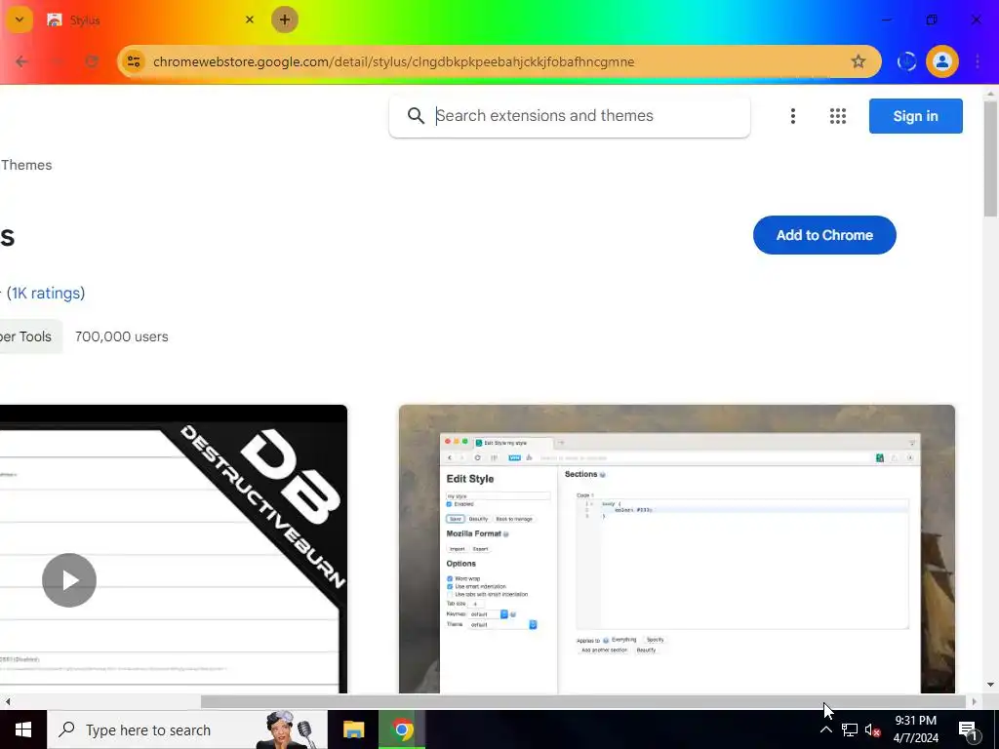The height and width of the screenshot is (749, 999).
Task: Click the muted volume tray icon
Action: [x=873, y=730]
